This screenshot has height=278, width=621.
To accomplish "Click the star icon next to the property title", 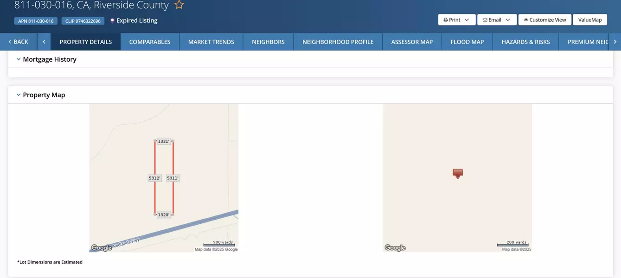I will click(179, 4).
